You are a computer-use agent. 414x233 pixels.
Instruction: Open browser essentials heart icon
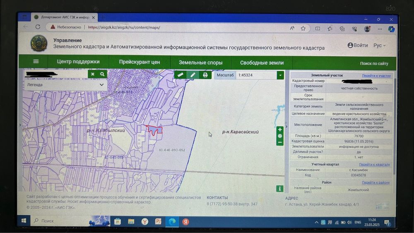354,29
